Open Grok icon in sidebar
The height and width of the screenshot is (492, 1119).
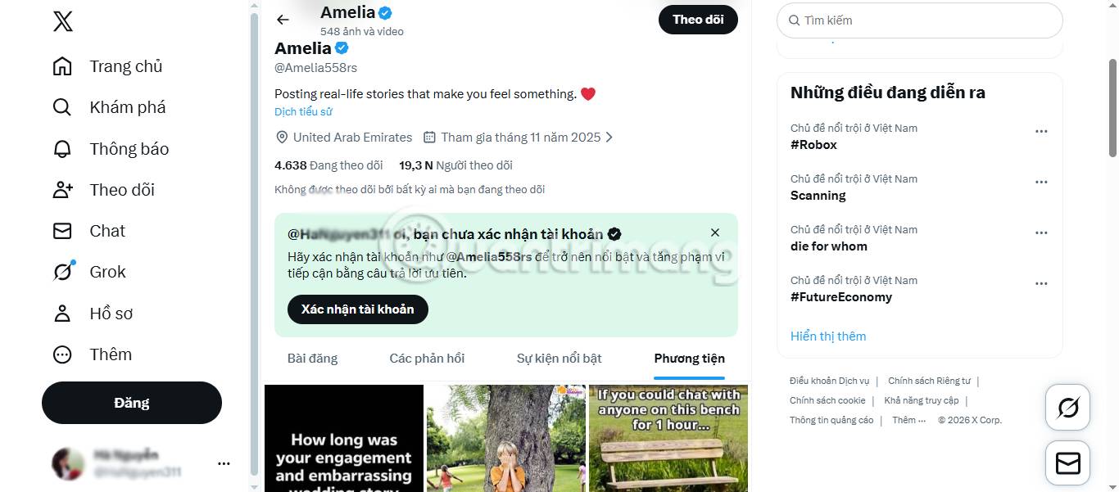62,272
